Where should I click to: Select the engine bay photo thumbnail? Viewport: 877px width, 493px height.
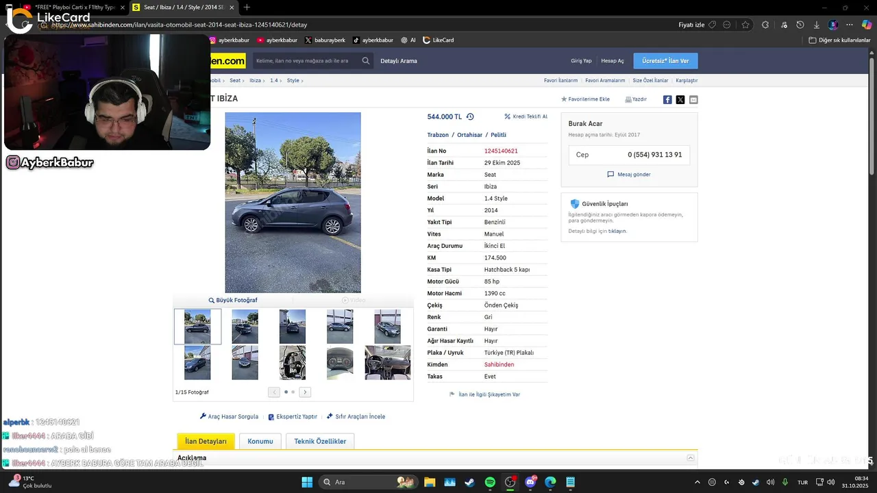[293, 363]
